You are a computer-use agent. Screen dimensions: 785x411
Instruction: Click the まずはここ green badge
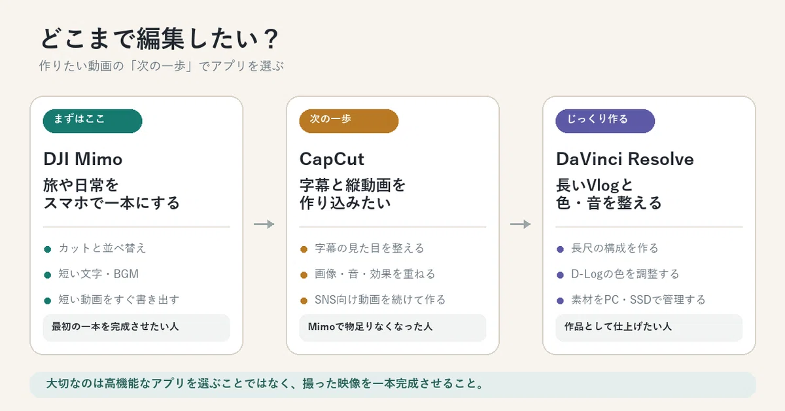tap(92, 120)
